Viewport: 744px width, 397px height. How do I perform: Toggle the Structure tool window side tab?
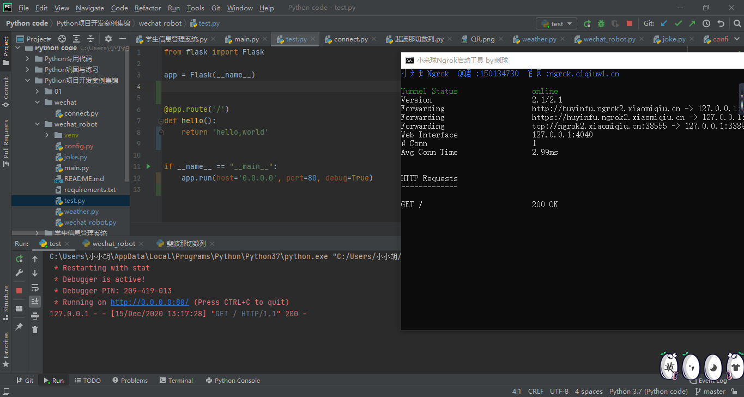pos(6,302)
